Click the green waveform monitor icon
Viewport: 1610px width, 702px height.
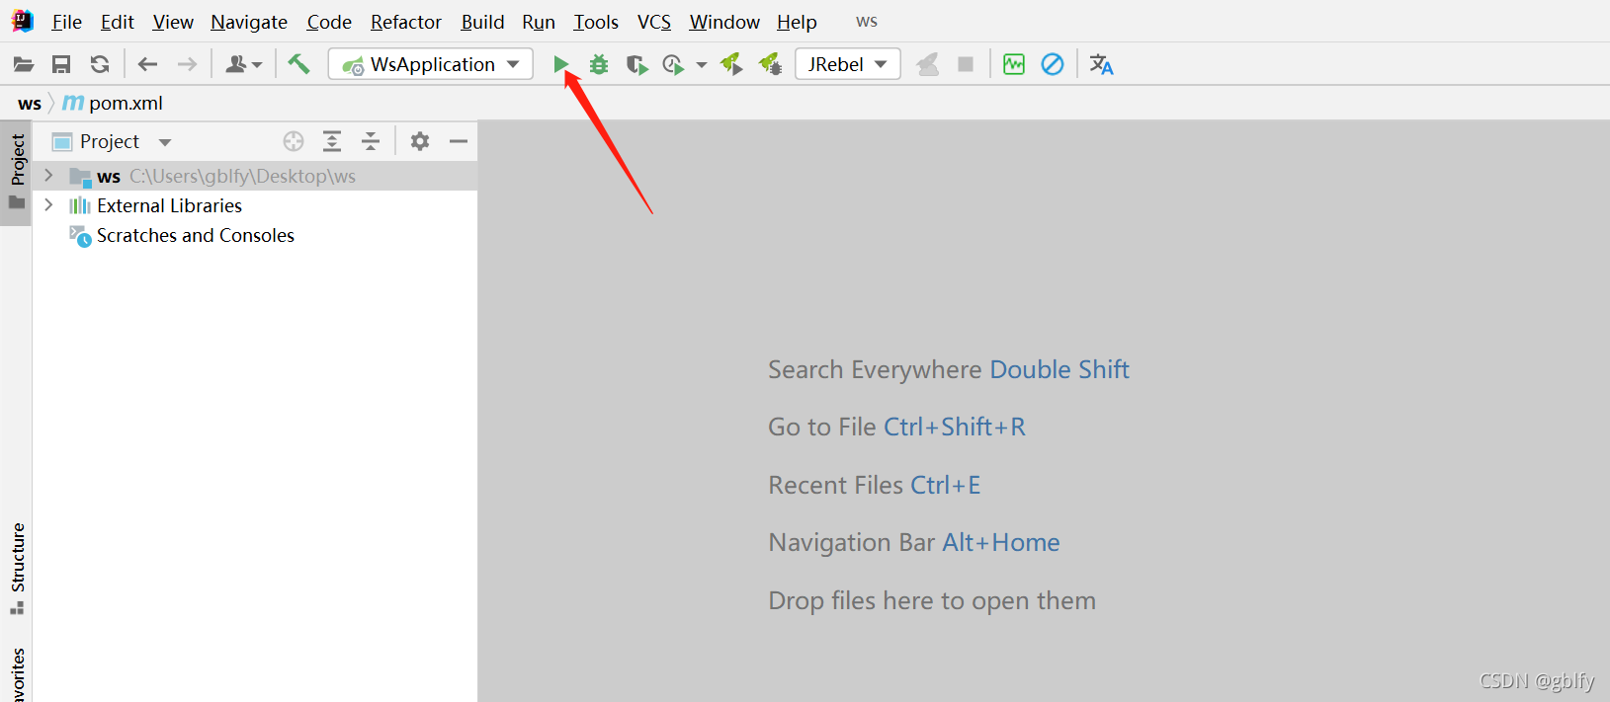(x=1014, y=65)
